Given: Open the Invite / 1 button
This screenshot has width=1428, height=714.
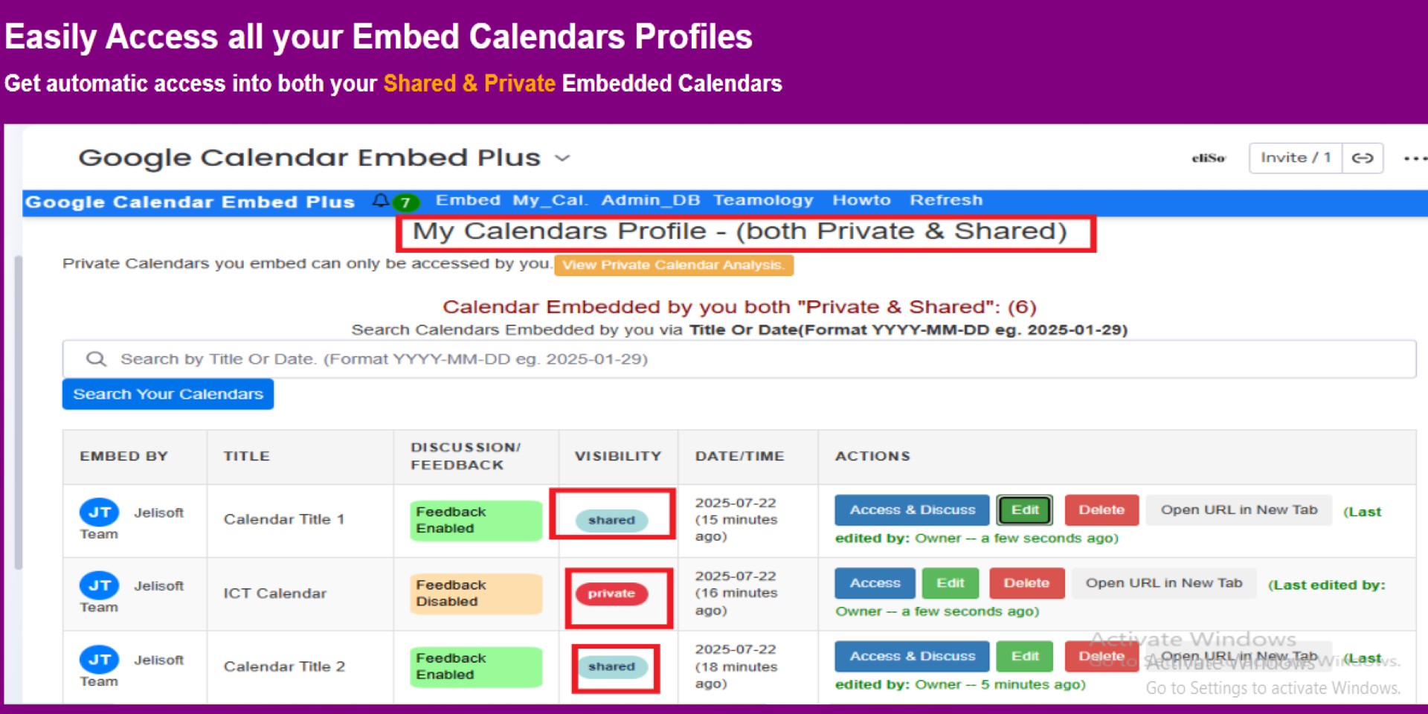Looking at the screenshot, I should 1296,158.
